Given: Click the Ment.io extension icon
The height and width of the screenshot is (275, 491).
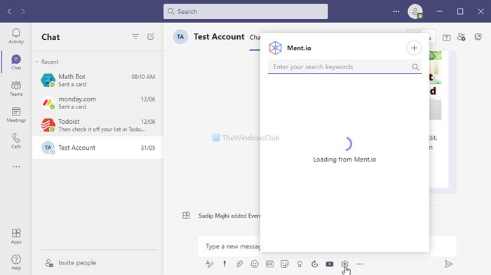Looking at the screenshot, I should [345, 264].
